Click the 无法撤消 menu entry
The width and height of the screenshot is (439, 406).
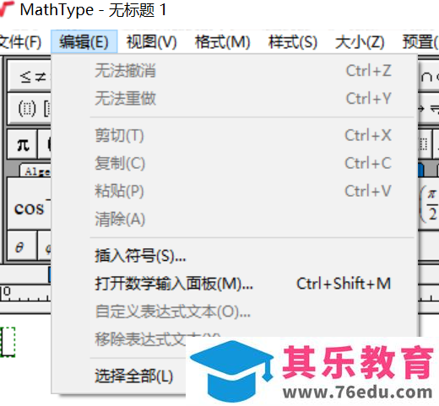235,70
